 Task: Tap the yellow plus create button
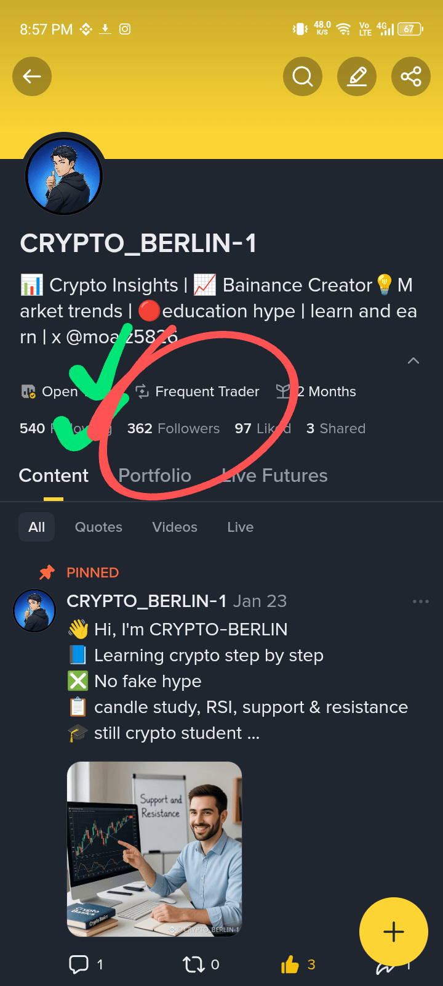pos(394,932)
